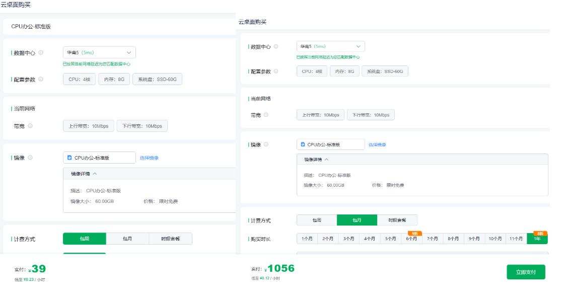Select 6个月 purchase duration with 9折 badge

[x=411, y=239]
